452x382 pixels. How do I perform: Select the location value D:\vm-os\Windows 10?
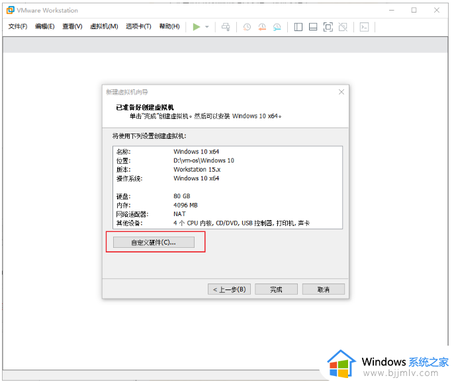point(204,161)
